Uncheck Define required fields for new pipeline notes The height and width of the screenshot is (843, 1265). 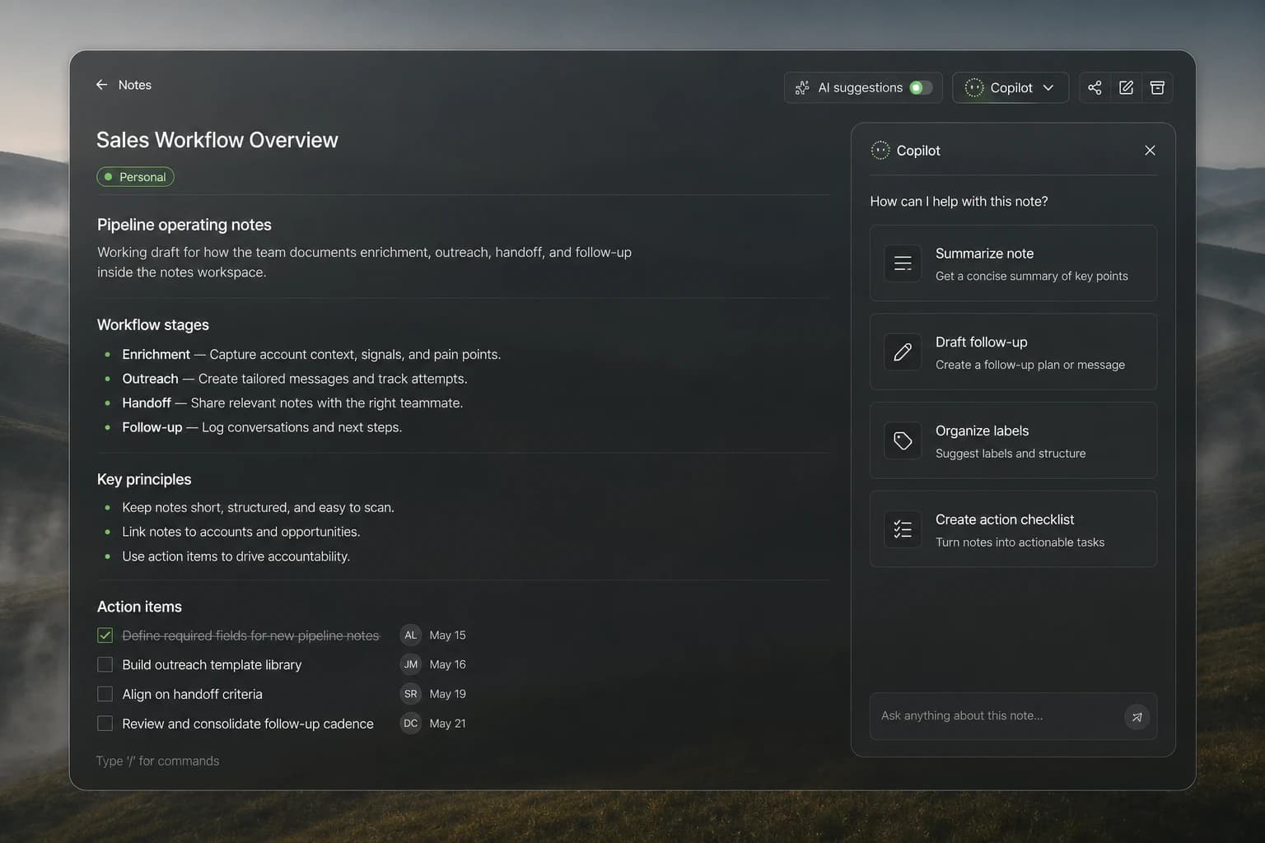[x=105, y=636]
